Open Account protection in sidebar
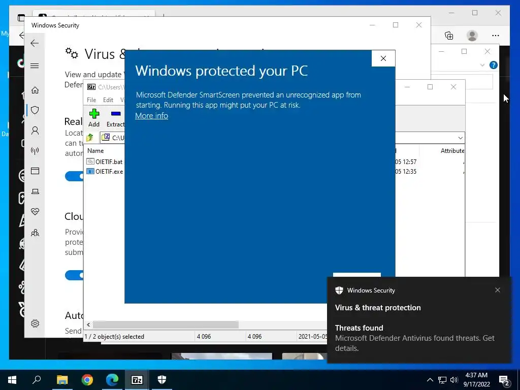The height and width of the screenshot is (390, 520). (x=35, y=131)
